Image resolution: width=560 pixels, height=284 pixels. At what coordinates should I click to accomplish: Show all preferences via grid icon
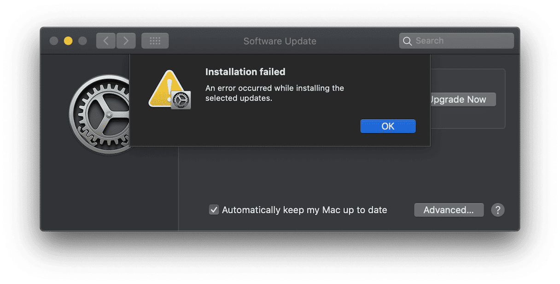tap(155, 41)
